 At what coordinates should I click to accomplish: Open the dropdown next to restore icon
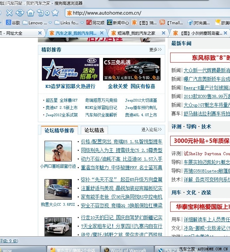click(47, 13)
